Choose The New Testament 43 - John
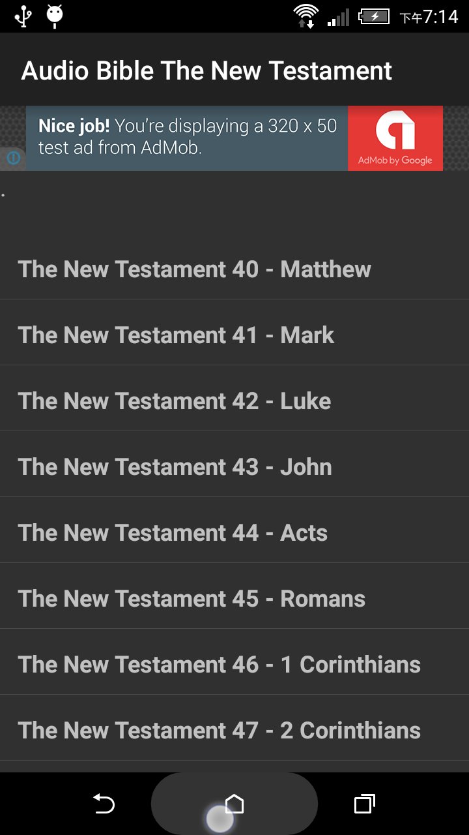The width and height of the screenshot is (469, 835). pos(175,467)
